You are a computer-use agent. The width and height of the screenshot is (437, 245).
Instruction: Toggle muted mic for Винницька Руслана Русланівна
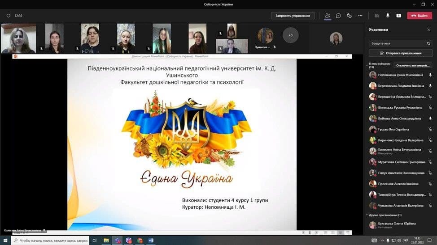430,107
